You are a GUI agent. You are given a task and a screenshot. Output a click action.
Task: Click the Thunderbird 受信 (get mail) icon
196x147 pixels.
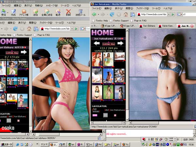4,12
